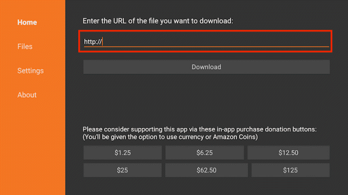Screen dimensions: 348x195
Task: Click the 'Enter the URL' prompt label
Action: (158, 21)
